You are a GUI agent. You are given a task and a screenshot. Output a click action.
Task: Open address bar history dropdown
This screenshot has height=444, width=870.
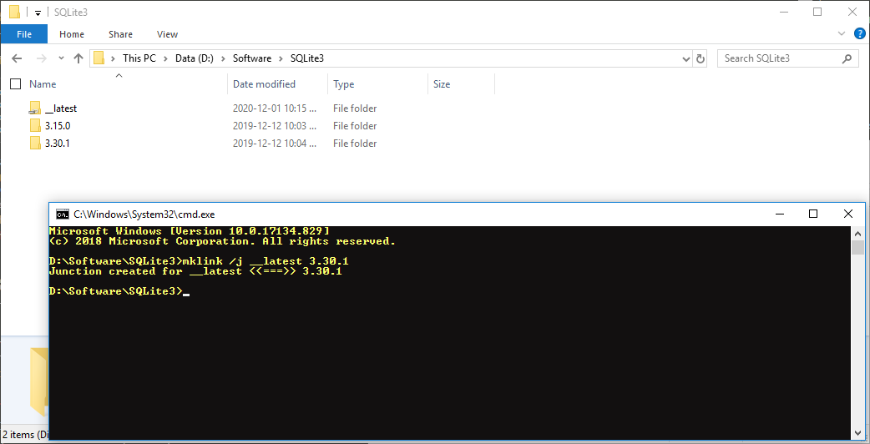click(686, 58)
